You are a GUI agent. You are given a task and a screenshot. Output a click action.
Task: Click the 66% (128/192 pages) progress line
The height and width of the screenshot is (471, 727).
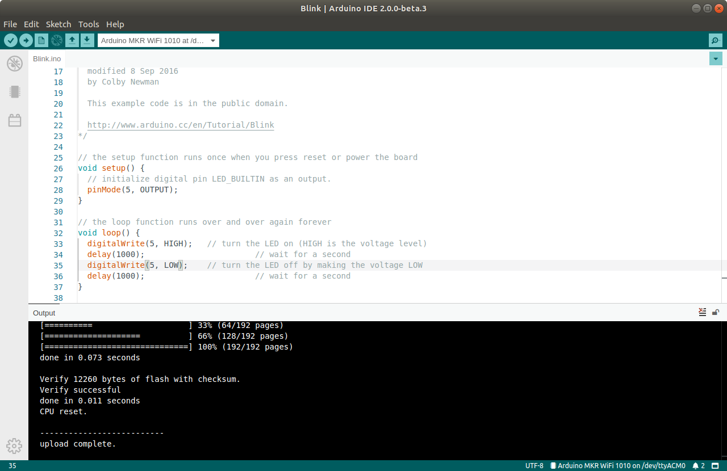point(164,336)
